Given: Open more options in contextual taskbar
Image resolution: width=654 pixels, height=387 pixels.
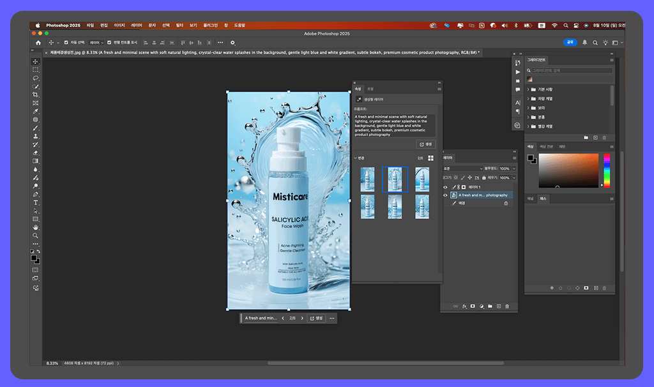Looking at the screenshot, I should click(x=332, y=318).
